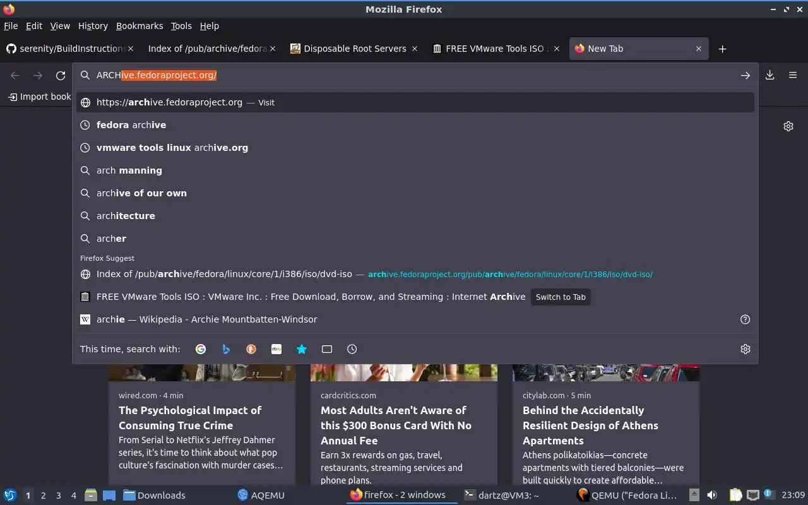This screenshot has width=808, height=505.
Task: Open the cardcritics $300 Bonus Card article
Action: pos(404,423)
